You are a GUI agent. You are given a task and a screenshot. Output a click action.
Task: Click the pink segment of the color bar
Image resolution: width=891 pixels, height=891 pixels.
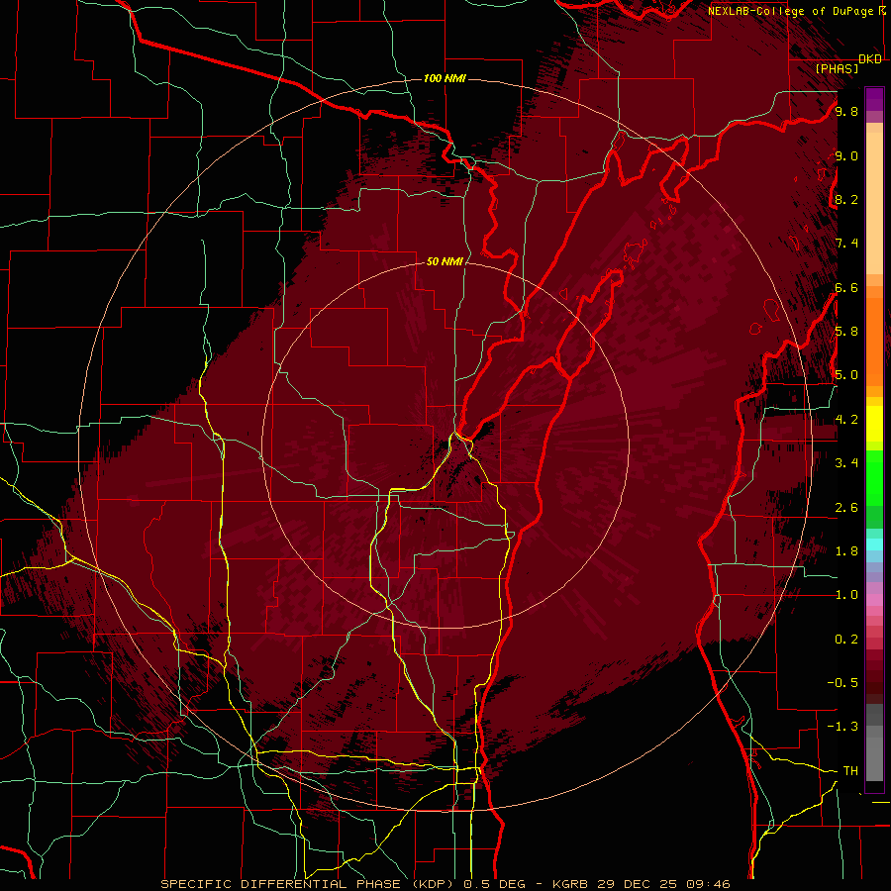[874, 599]
